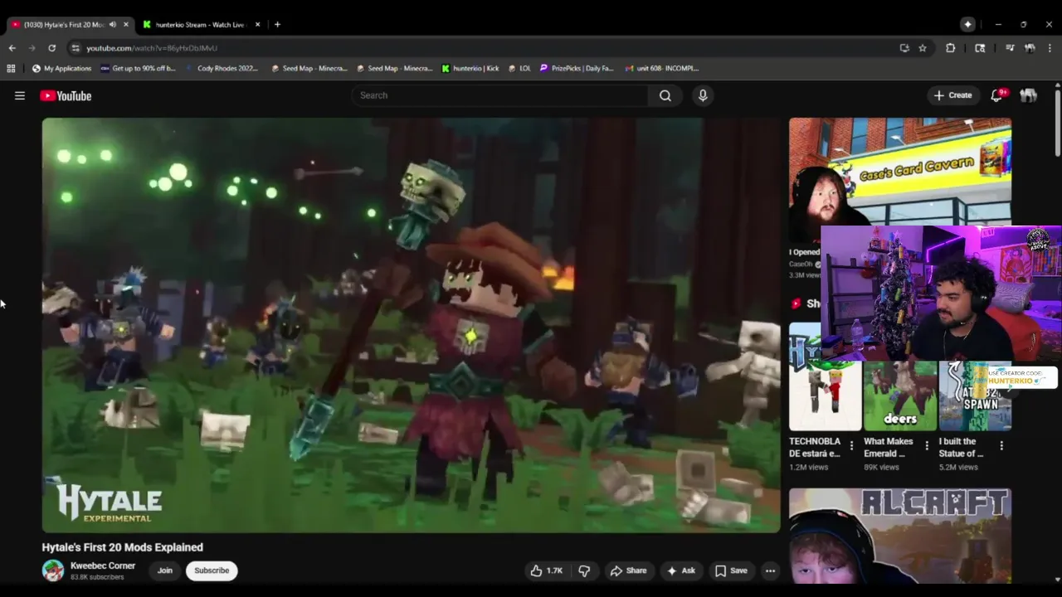1062x597 pixels.
Task: Open the RLCRAFT recommended video
Action: coord(900,536)
